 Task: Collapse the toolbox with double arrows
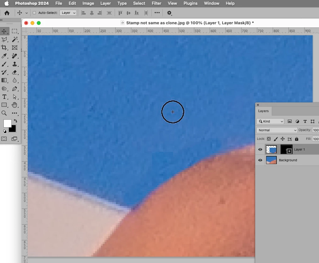point(1,20)
